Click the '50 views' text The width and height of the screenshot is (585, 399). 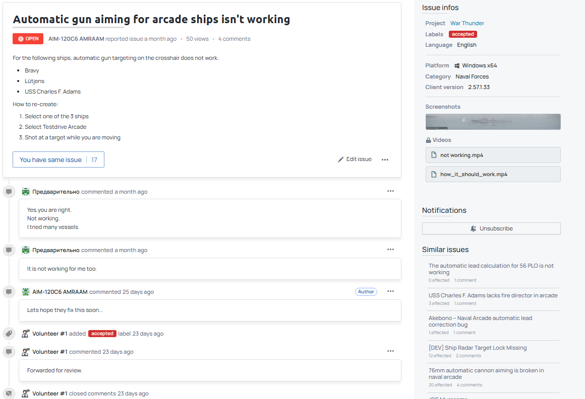(197, 39)
